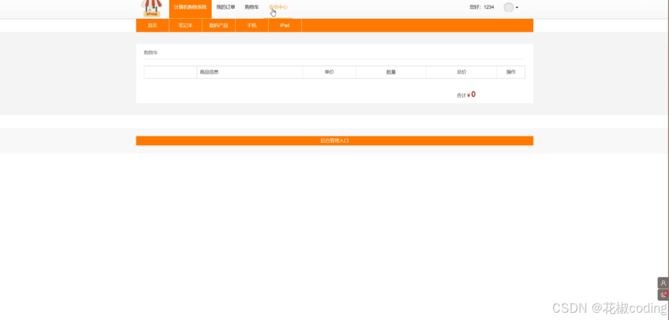Select 手机 category tab
Screen dimensions: 669x320
pyautogui.click(x=252, y=25)
